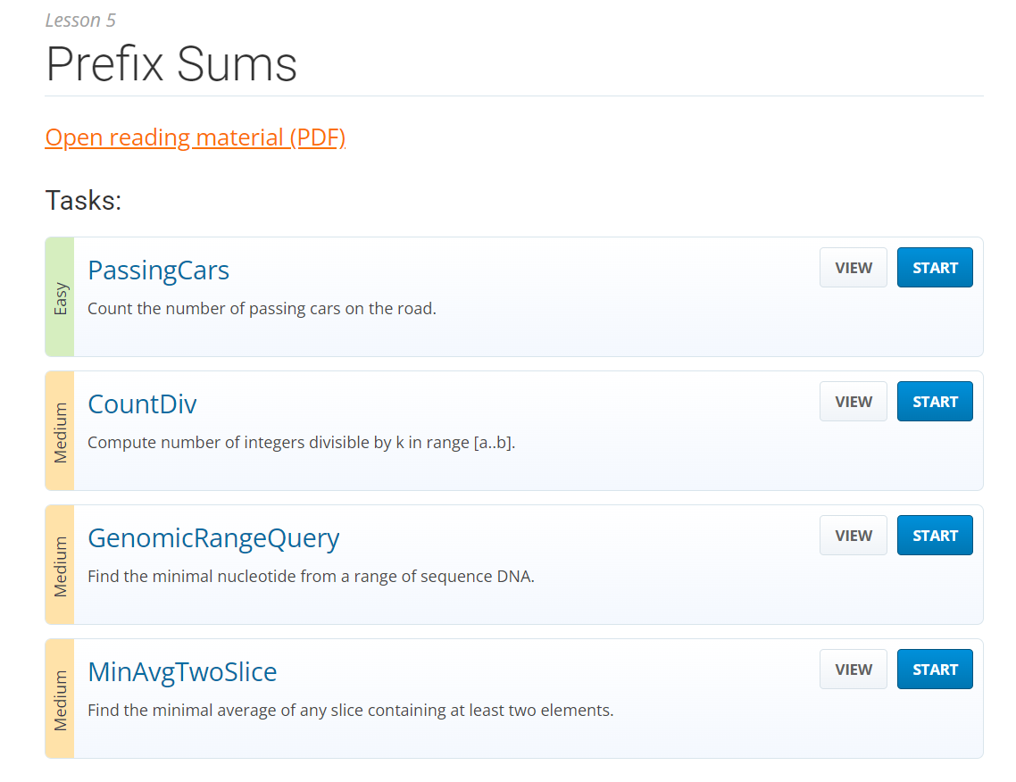Open reading material PDF link
This screenshot has width=1016, height=782.
[195, 137]
